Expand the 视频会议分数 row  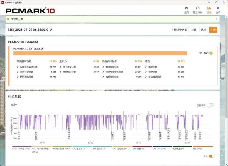(18, 72)
